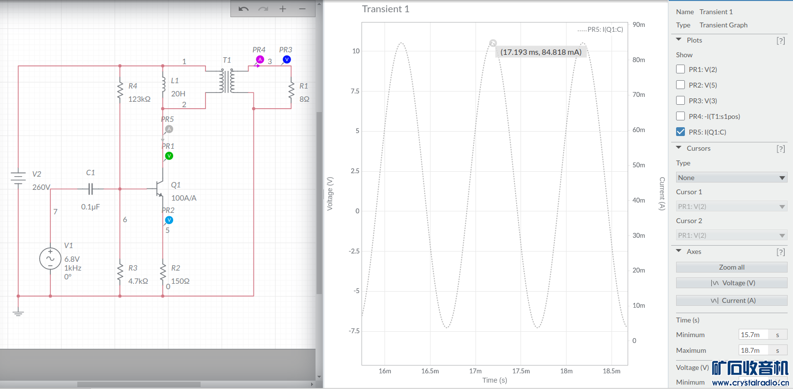Select the PR4 magenta current probe
793x389 pixels.
[x=260, y=60]
